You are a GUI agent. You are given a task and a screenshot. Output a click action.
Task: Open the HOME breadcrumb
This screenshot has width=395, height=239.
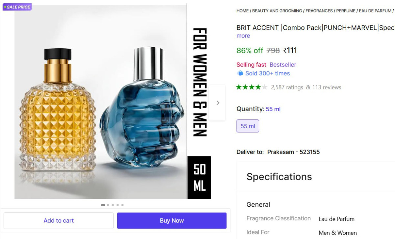coord(243,11)
